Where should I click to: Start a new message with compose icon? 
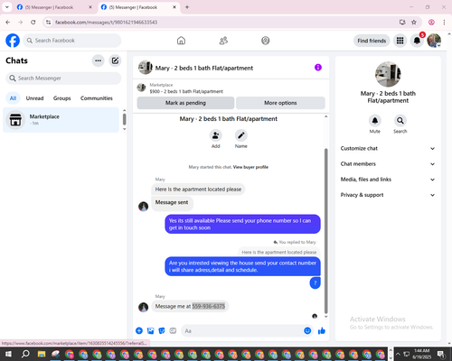115,60
